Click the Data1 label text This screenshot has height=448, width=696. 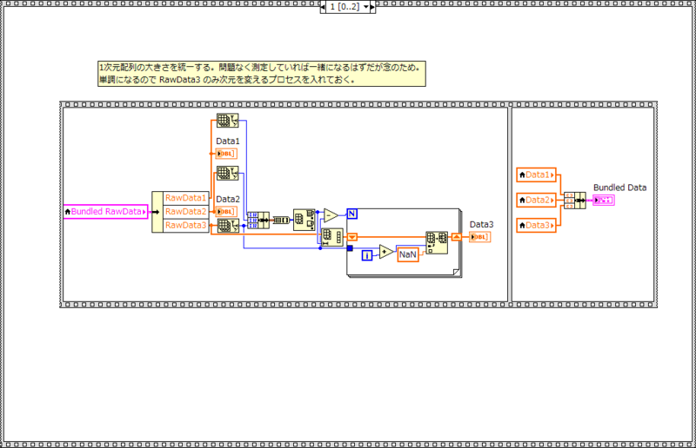point(228,141)
